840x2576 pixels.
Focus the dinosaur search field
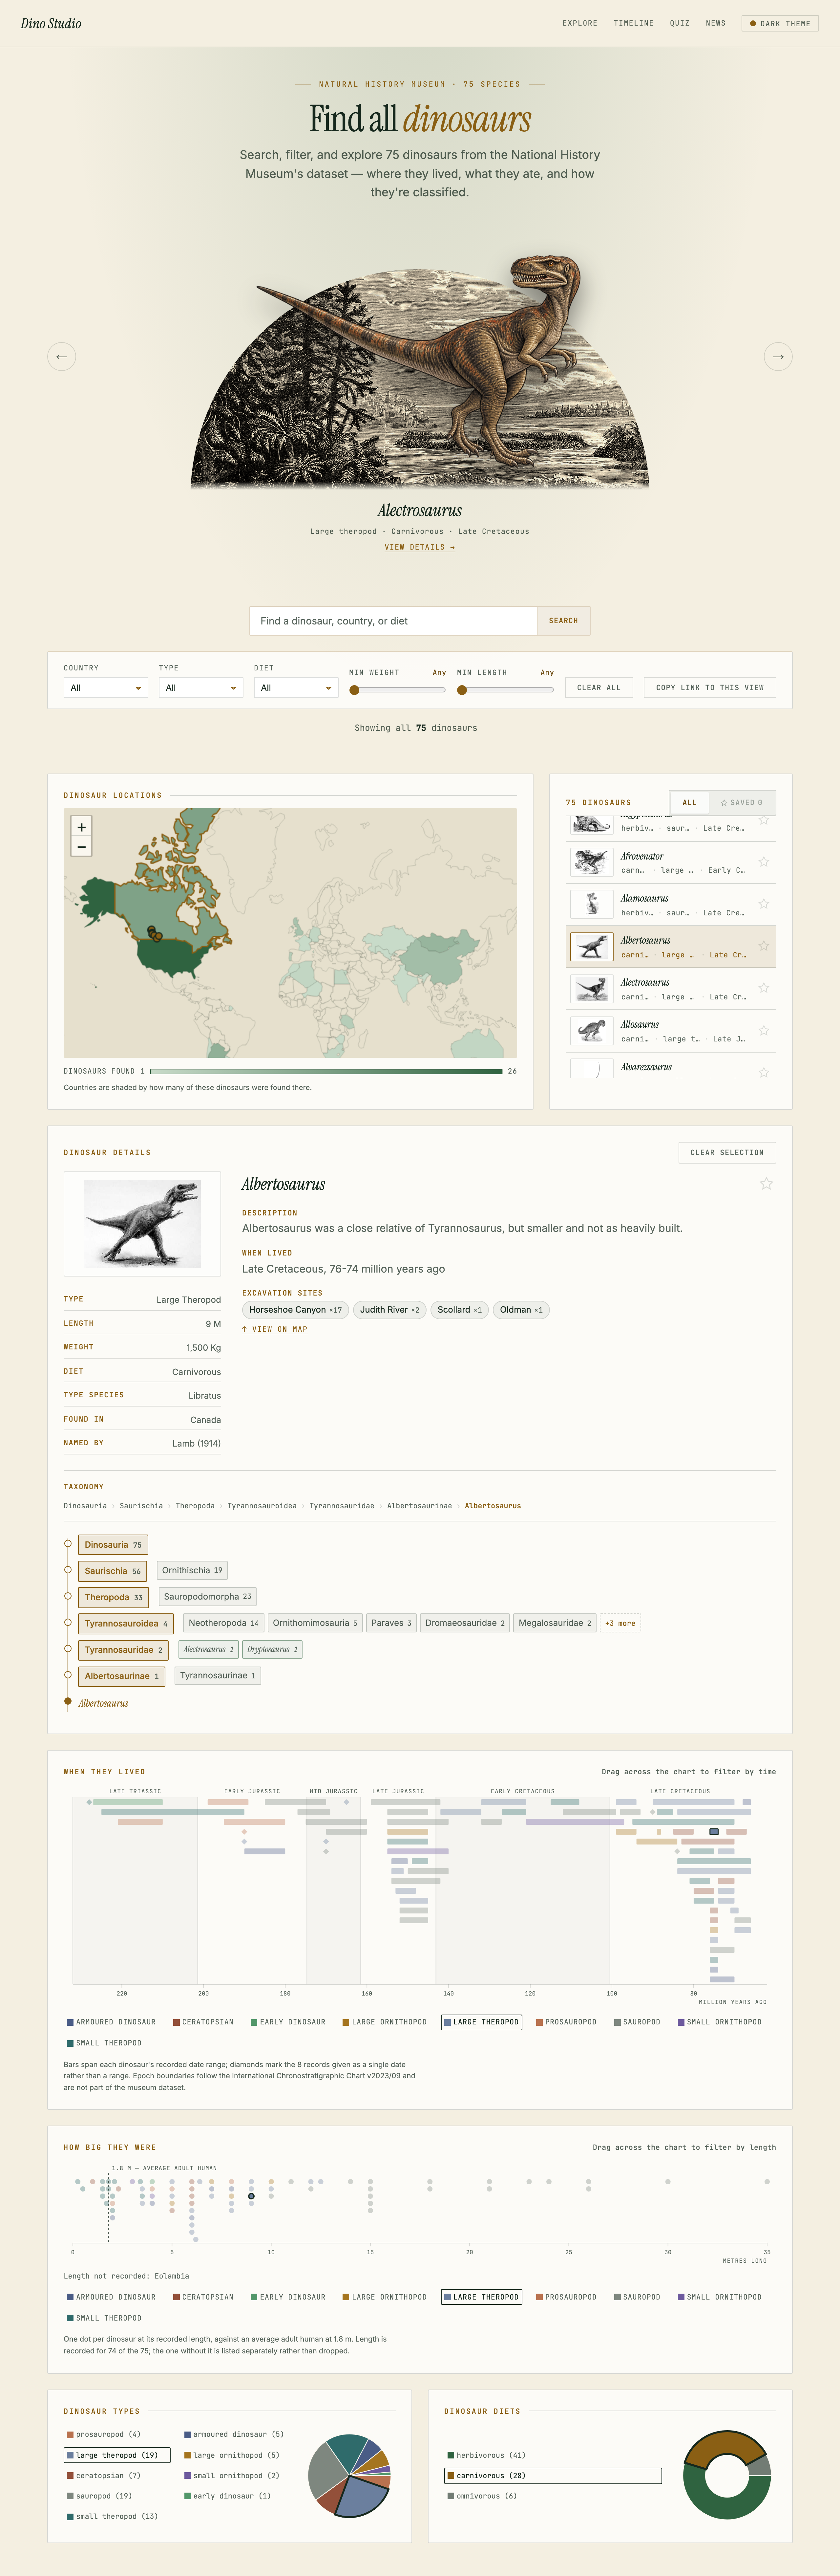click(393, 621)
